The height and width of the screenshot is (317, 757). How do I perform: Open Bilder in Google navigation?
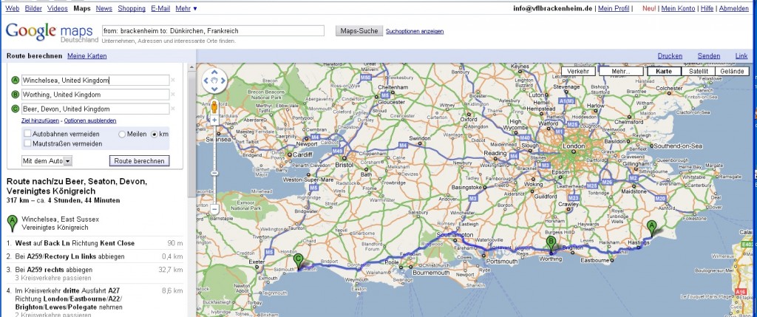point(33,9)
